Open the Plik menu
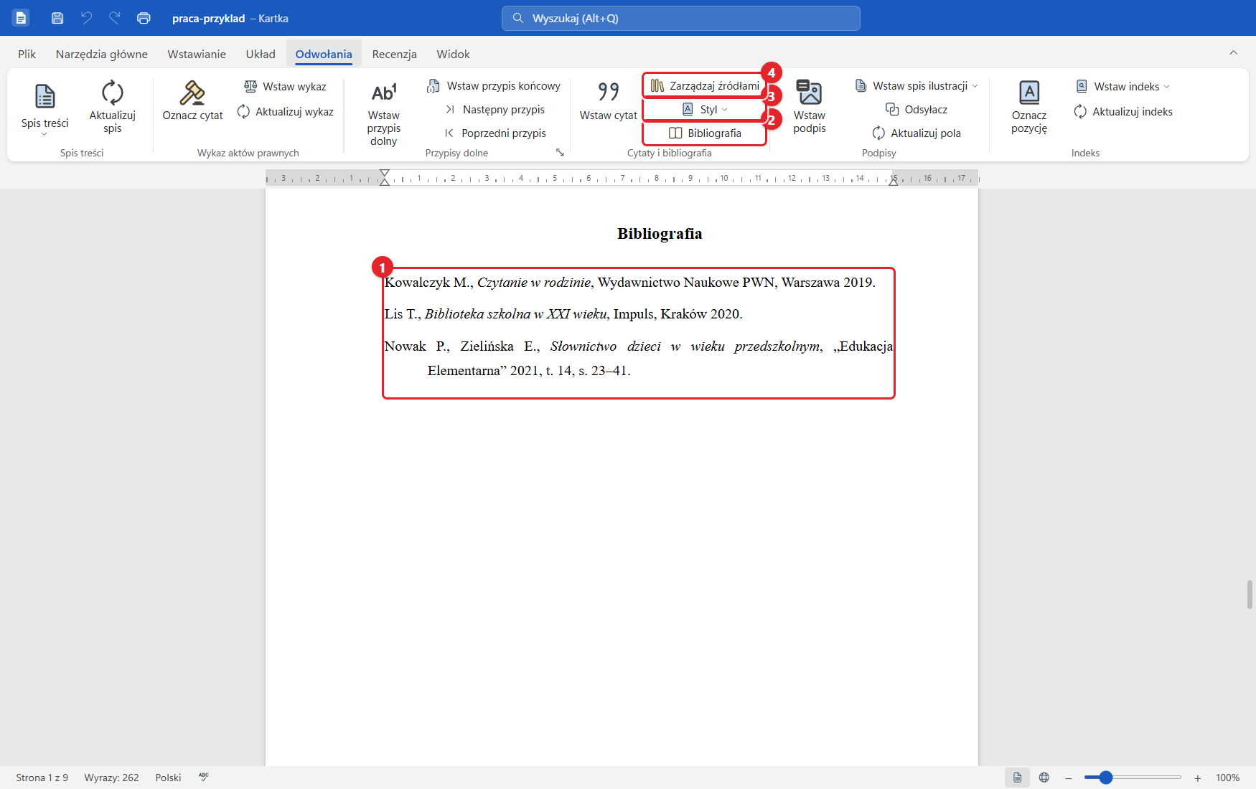1256x789 pixels. [27, 54]
